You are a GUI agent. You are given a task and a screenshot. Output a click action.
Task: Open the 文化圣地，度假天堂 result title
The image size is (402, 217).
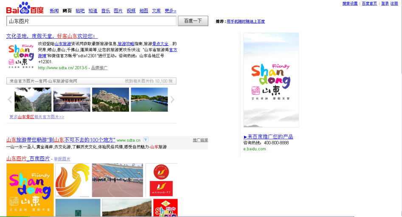click(52, 36)
